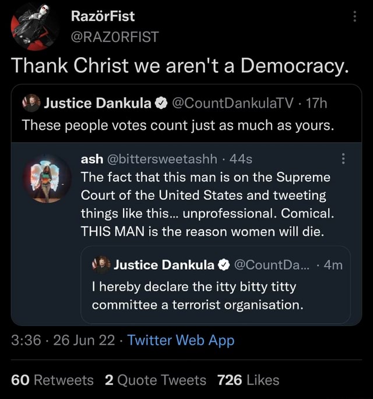Screen dimensions: 373x399
Task: View the 60 Retweets list
Action: tap(52, 380)
